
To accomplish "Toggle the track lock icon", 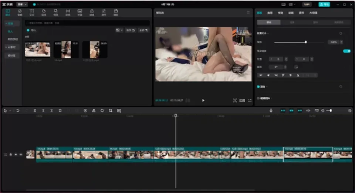I will 11,155.
